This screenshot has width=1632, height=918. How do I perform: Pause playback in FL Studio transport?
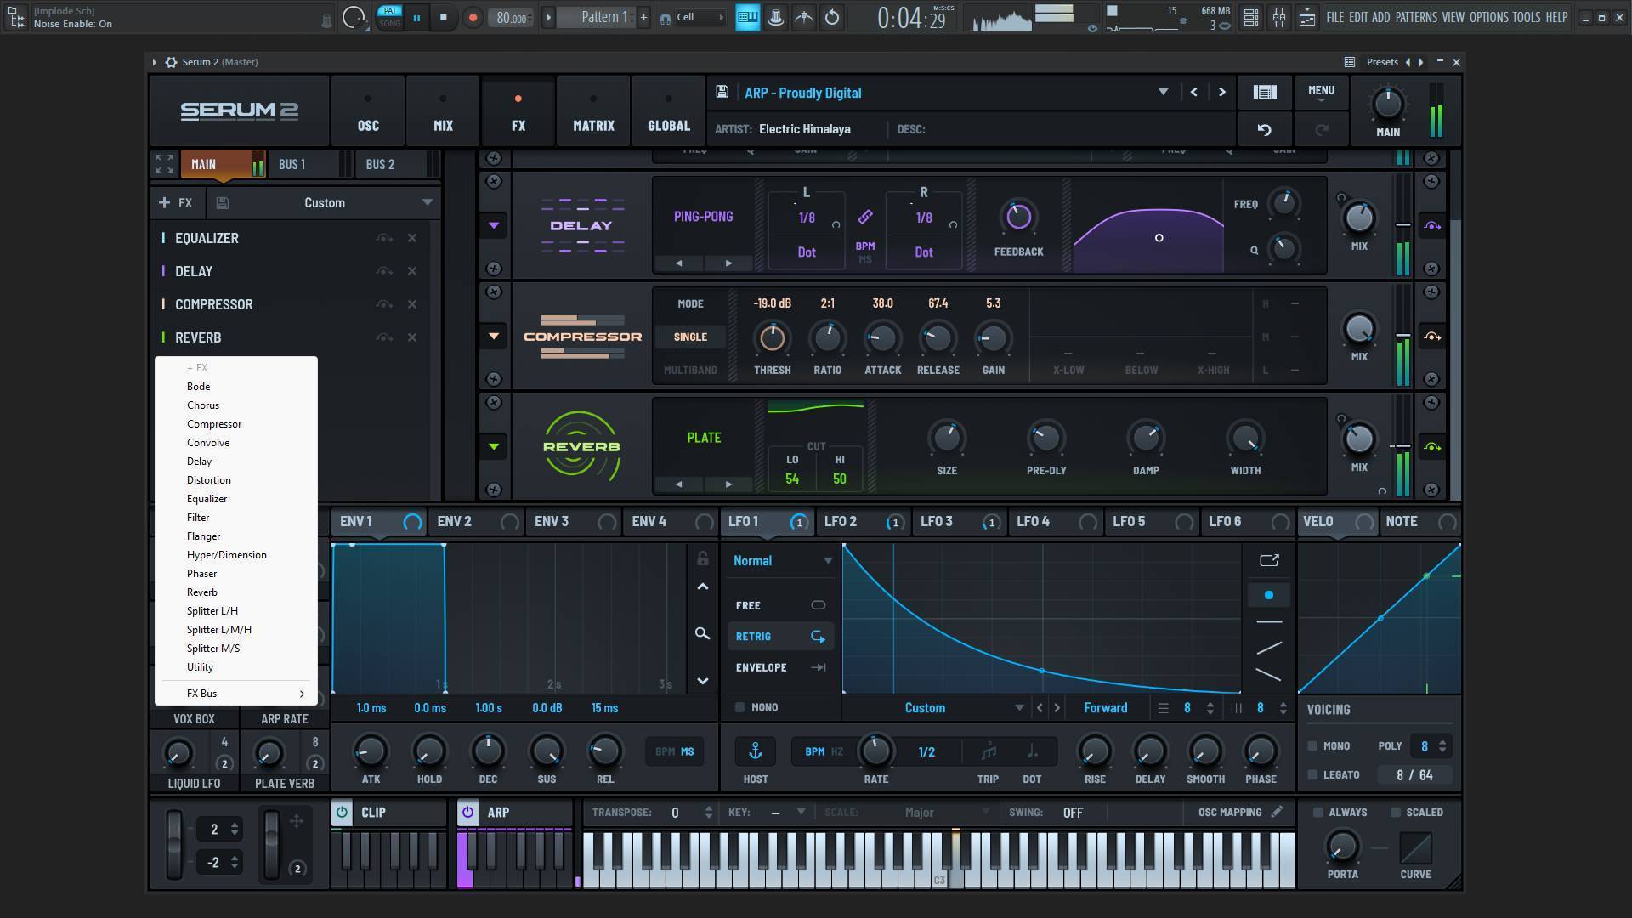[416, 17]
